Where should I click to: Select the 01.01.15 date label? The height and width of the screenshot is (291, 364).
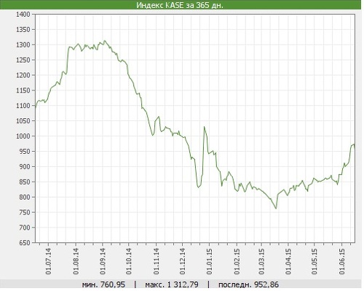click(209, 261)
